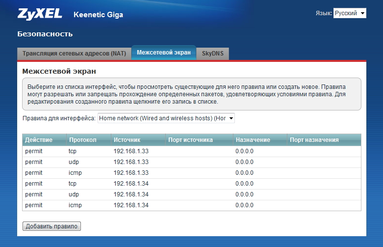Click the Keenetic Giga title text

click(98, 15)
